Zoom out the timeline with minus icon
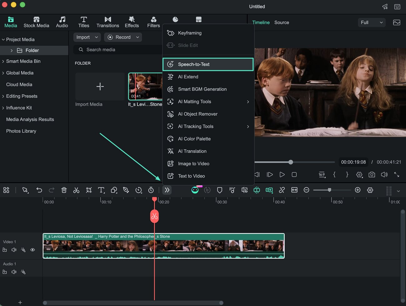 [x=306, y=190]
